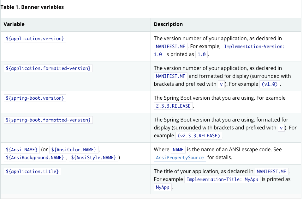This screenshot has height=200, width=303.
Task: Click the ${application.version} variable code
Action: (35, 39)
